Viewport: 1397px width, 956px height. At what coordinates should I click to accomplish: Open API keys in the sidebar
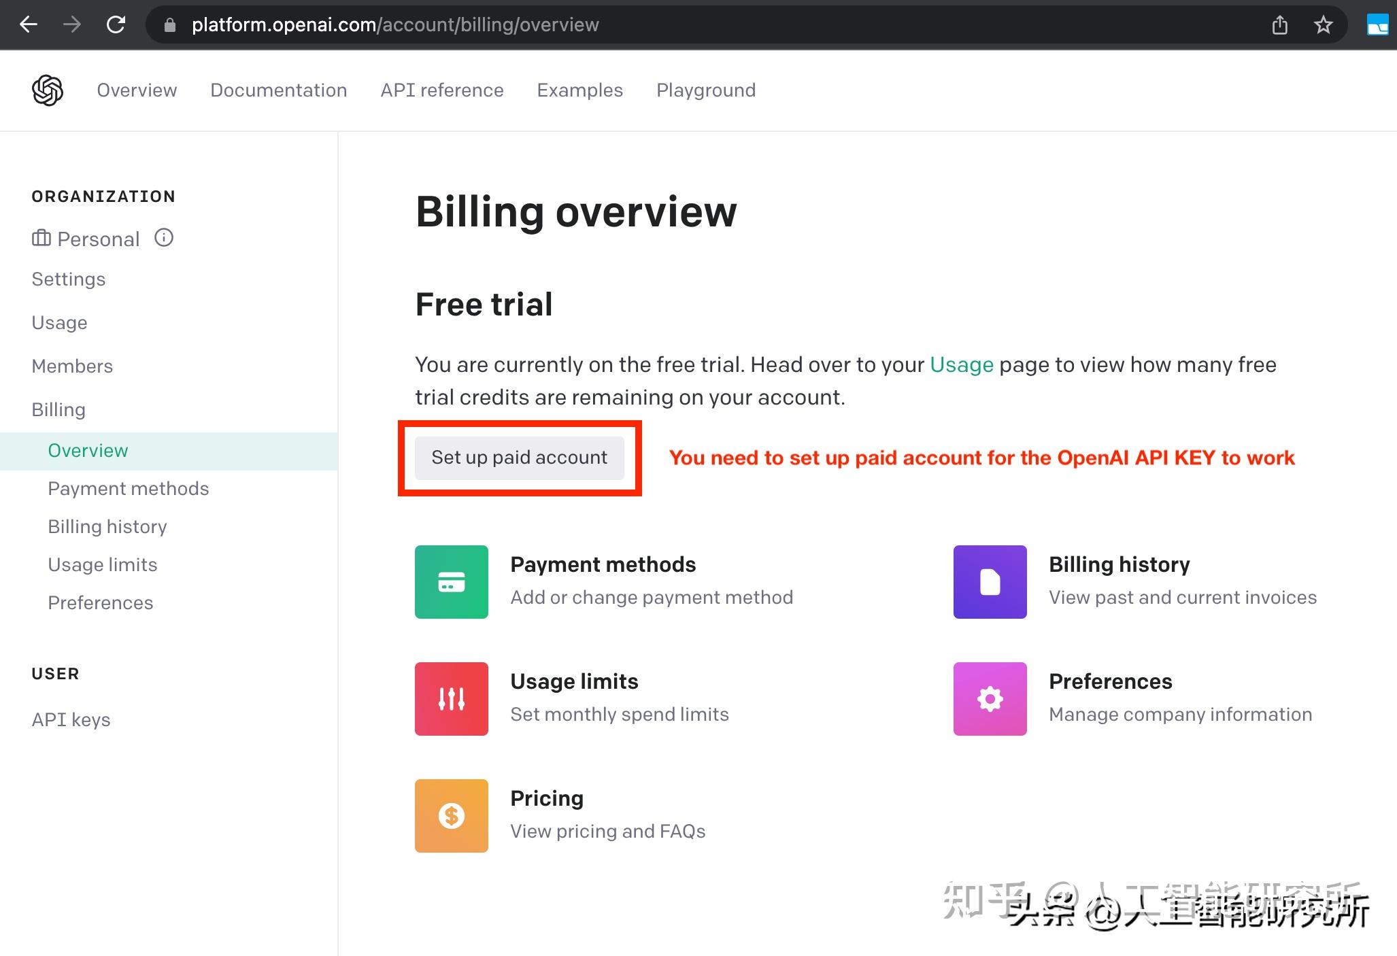point(71,720)
